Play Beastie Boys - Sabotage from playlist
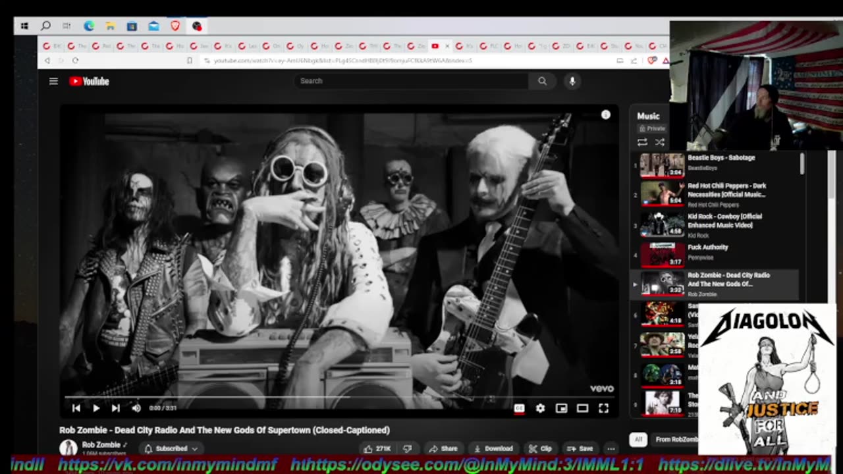The height and width of the screenshot is (474, 843). pyautogui.click(x=715, y=165)
